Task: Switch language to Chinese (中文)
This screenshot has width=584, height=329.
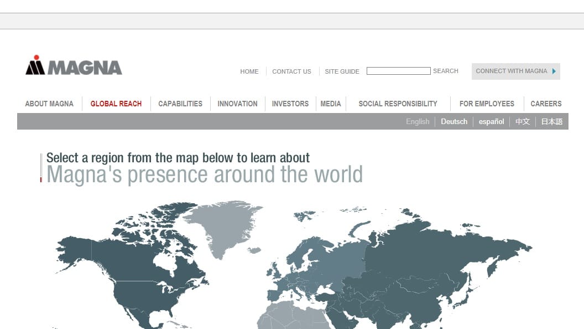Action: [x=523, y=122]
